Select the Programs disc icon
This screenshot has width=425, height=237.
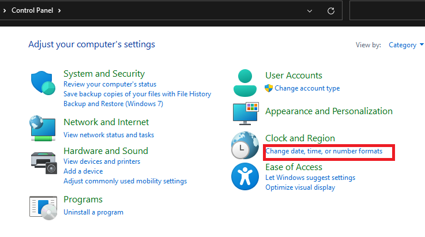44,207
